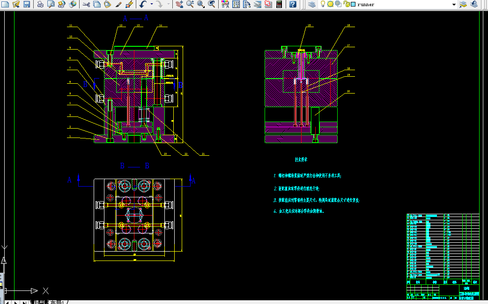Switch to the 模型 (Model) tab
The image size is (488, 304).
tap(39, 302)
